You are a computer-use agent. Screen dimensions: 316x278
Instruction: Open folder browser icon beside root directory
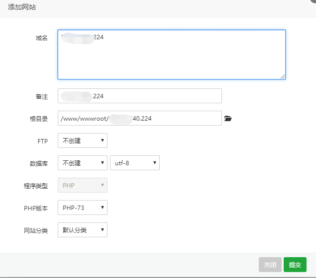pyautogui.click(x=228, y=119)
